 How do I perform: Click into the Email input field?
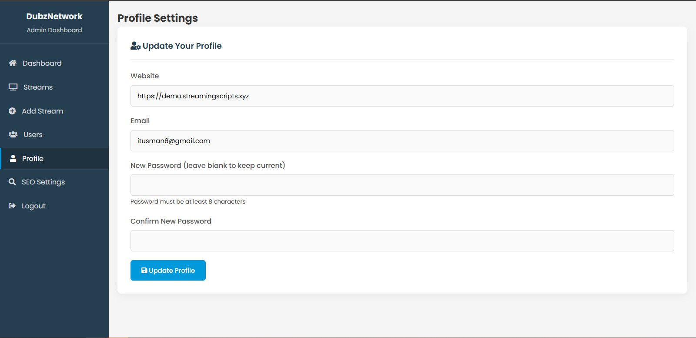tap(402, 141)
